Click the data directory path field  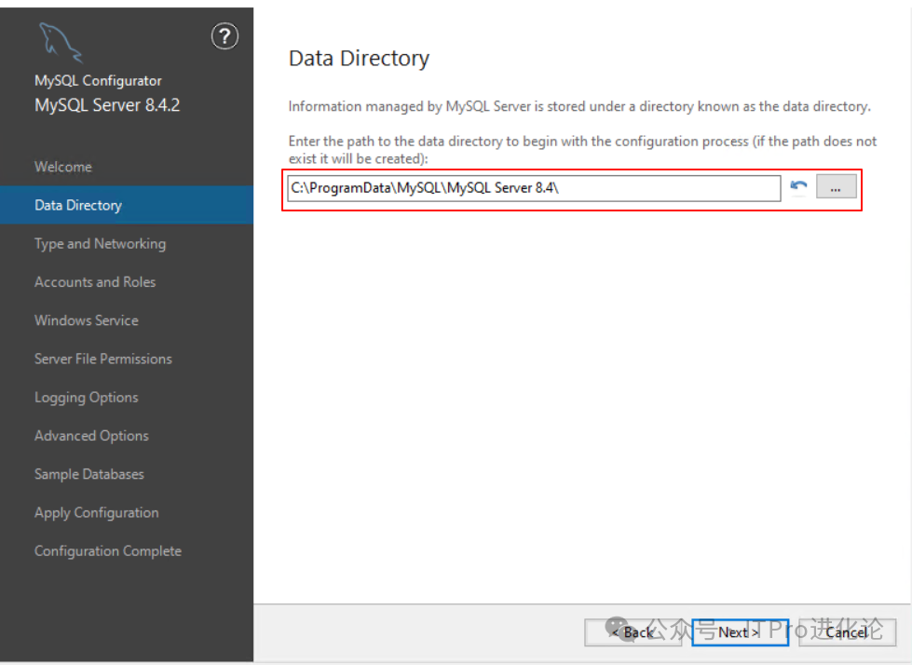(534, 188)
